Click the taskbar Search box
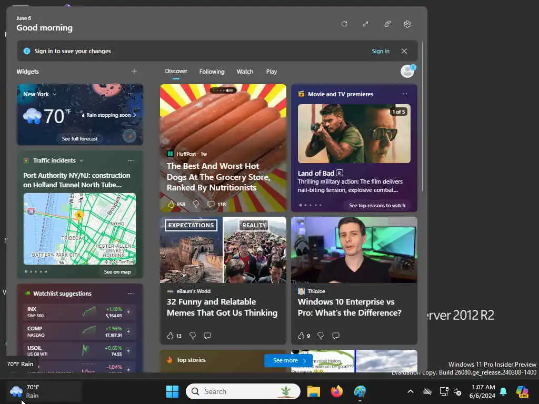Image resolution: width=539 pixels, height=404 pixels. click(x=243, y=391)
